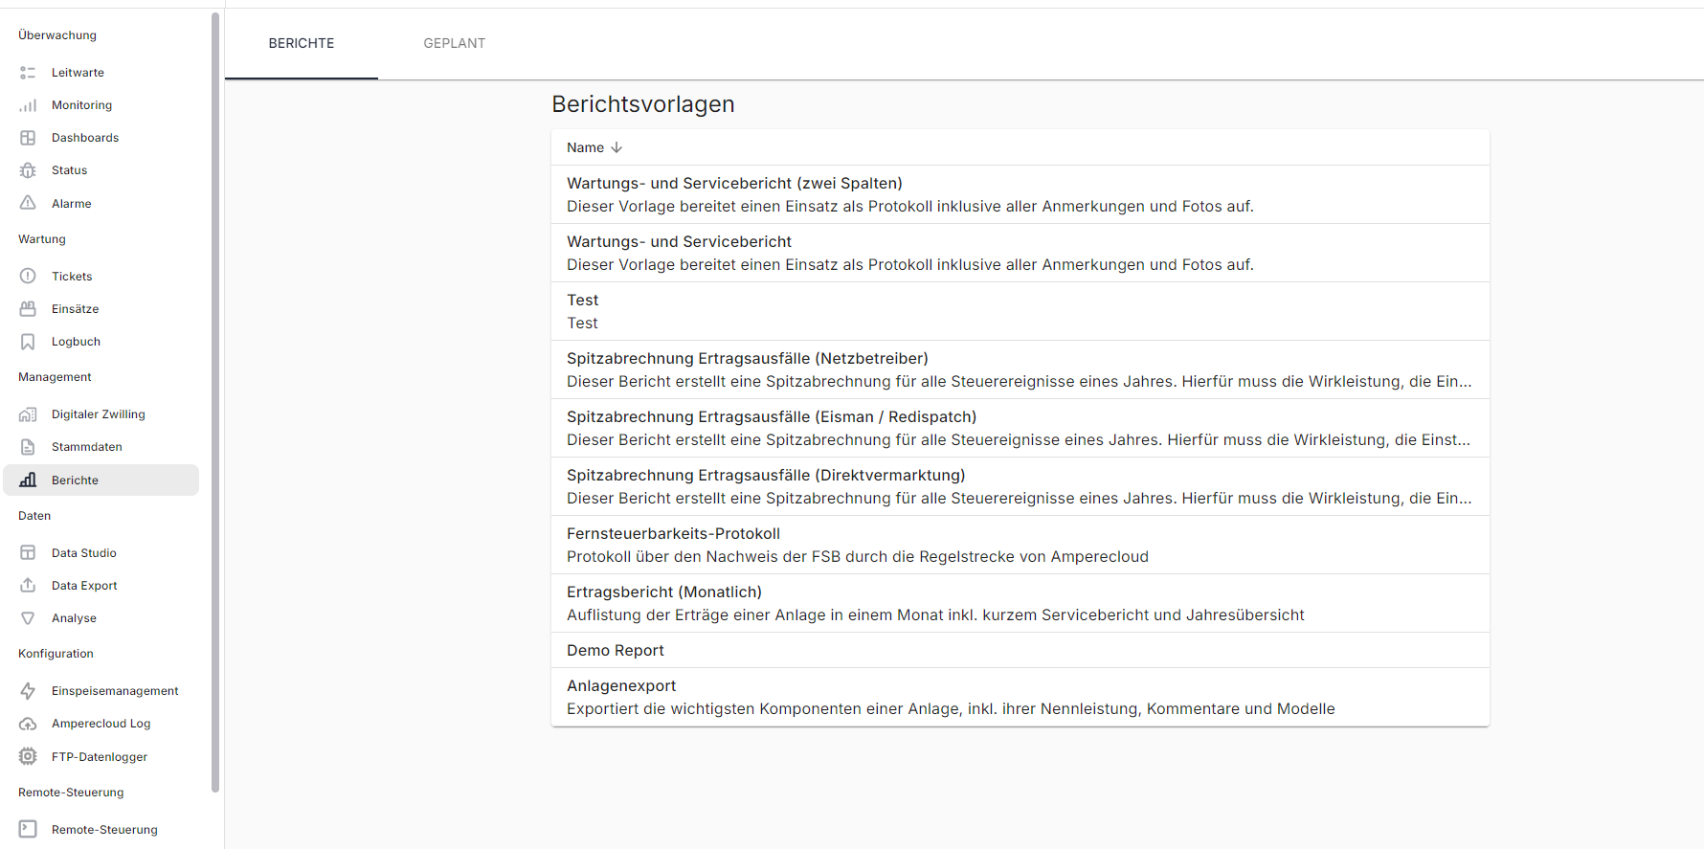The width and height of the screenshot is (1704, 849).
Task: Open the Anlagenexport report template
Action: coord(621,686)
